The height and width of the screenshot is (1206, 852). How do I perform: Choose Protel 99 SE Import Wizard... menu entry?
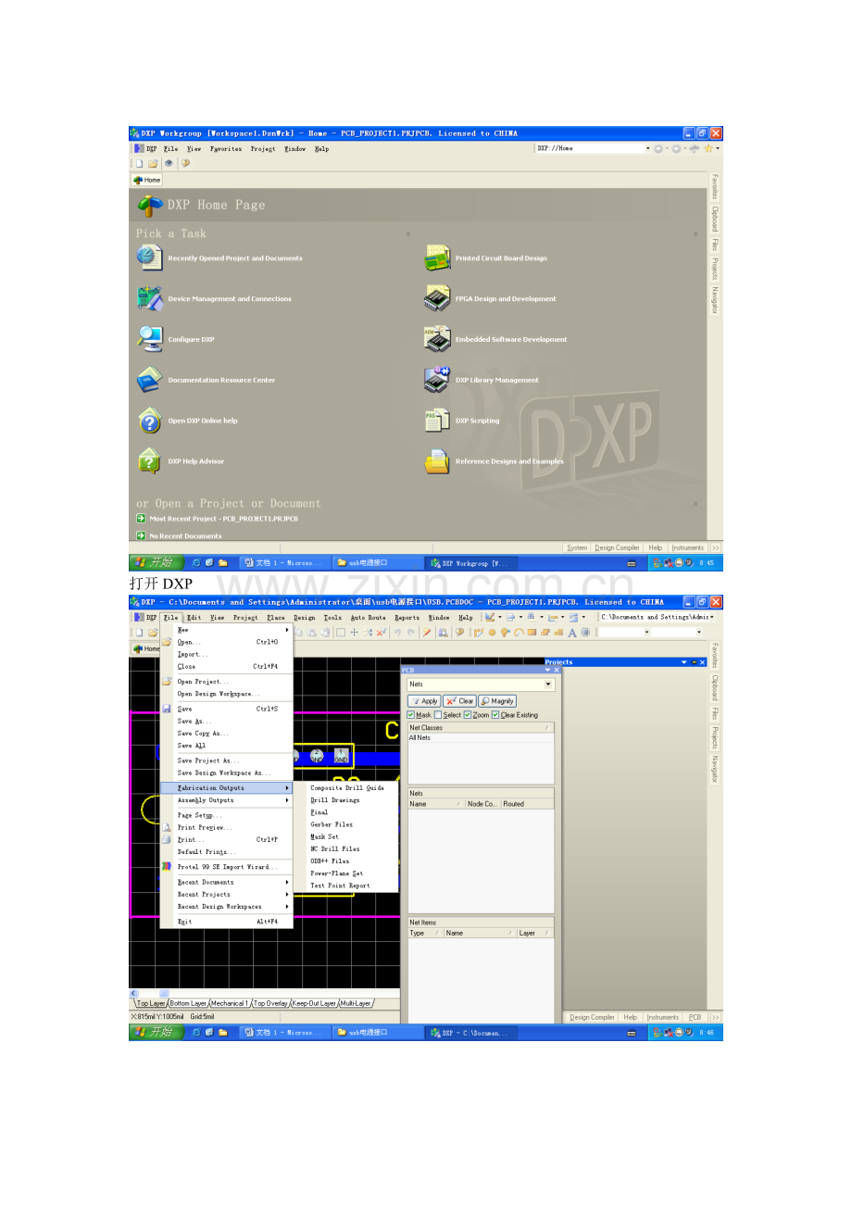[x=226, y=867]
